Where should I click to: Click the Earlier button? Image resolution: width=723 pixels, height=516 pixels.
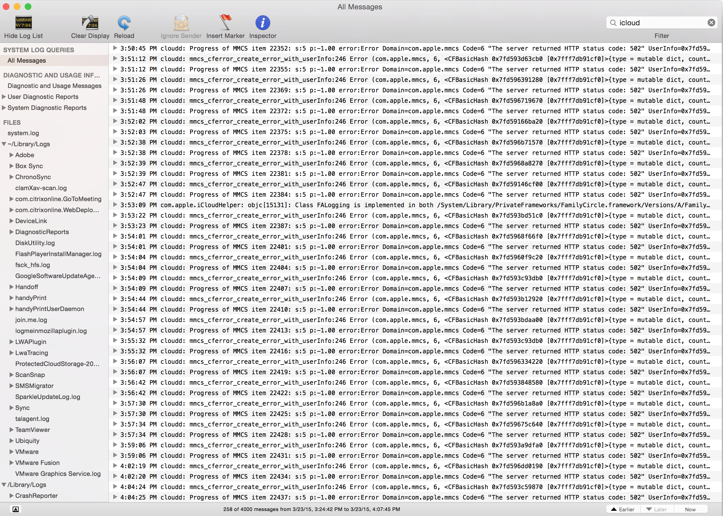[623, 509]
